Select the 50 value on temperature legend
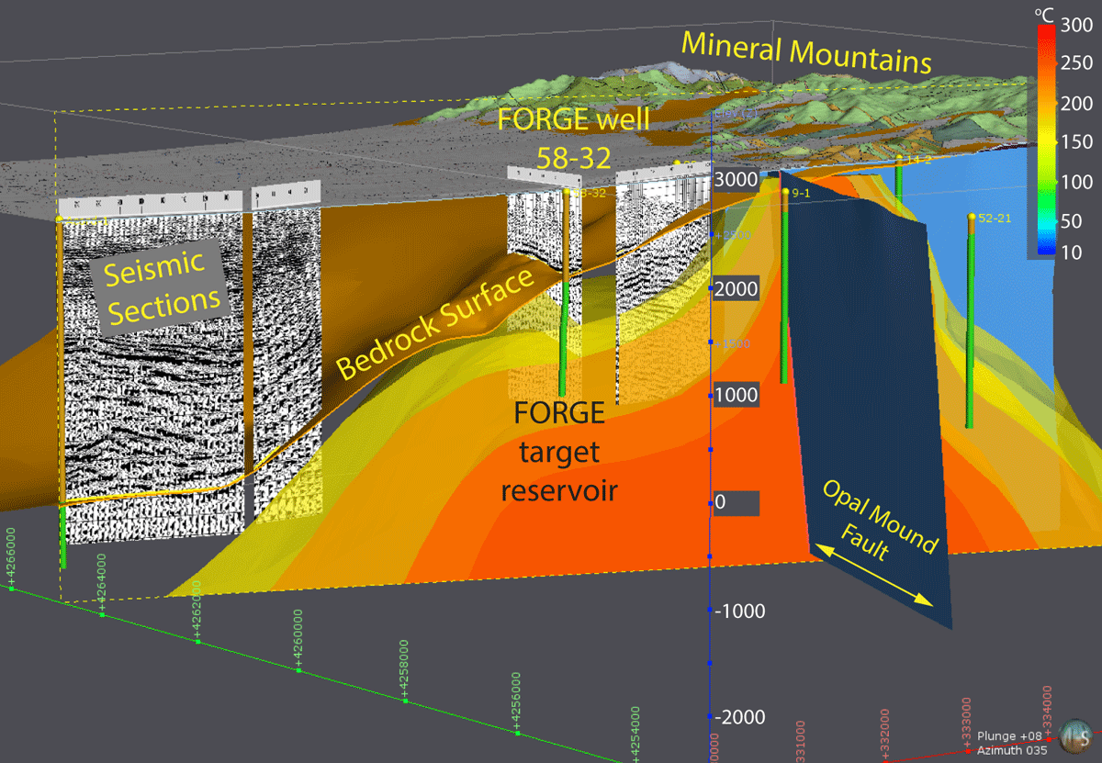The image size is (1102, 763). tap(1070, 219)
